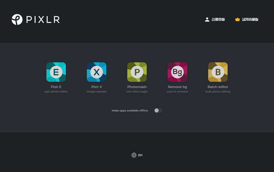The width and height of the screenshot is (274, 172).
Task: Click the "Batch editor" label text
Action: point(218,87)
